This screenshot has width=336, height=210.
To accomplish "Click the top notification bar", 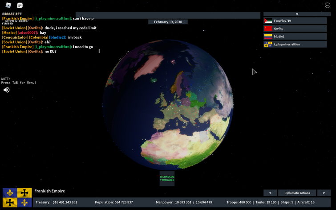I will click(168, 15).
